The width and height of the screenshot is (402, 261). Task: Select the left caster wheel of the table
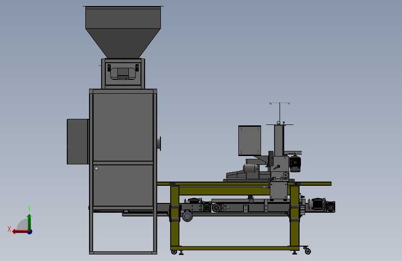pos(174,252)
